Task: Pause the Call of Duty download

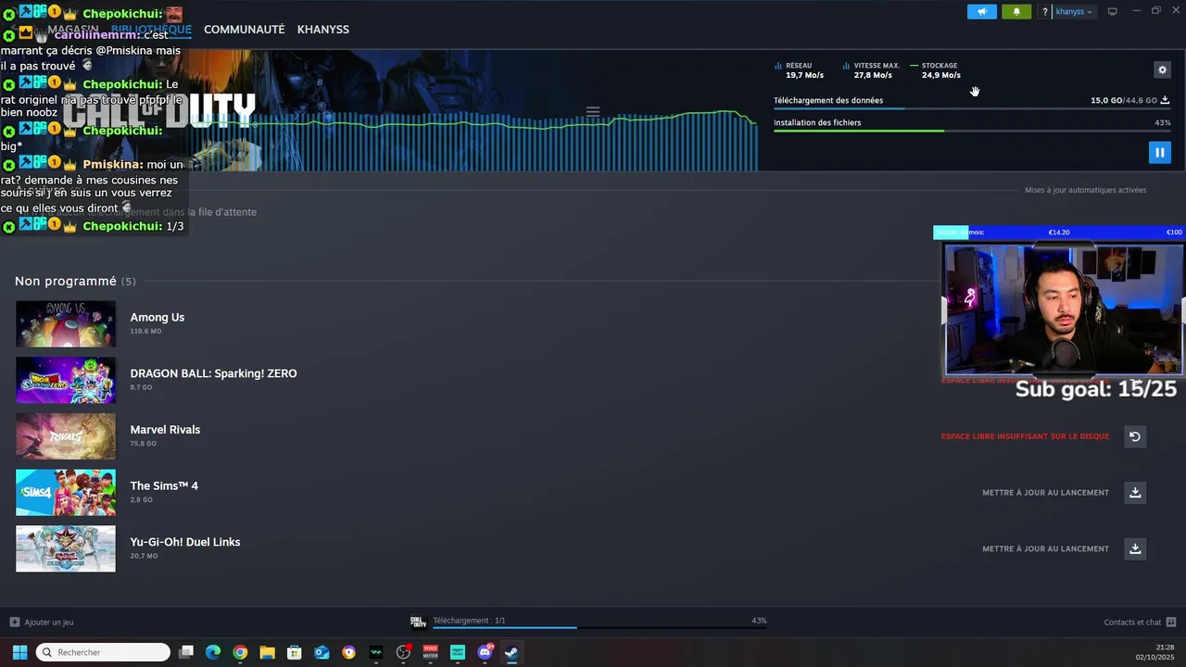Action: 1159,152
